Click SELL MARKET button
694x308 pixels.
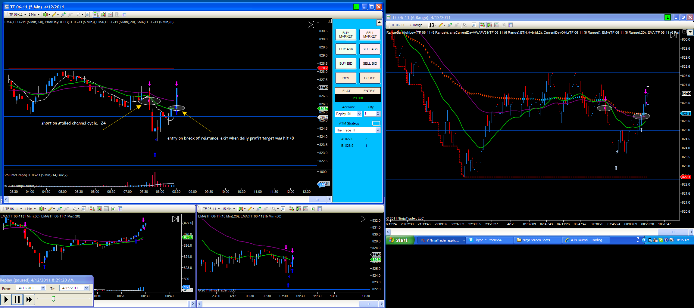tap(370, 35)
